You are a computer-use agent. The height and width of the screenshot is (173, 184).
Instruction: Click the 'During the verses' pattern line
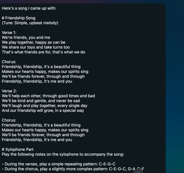click(59, 164)
